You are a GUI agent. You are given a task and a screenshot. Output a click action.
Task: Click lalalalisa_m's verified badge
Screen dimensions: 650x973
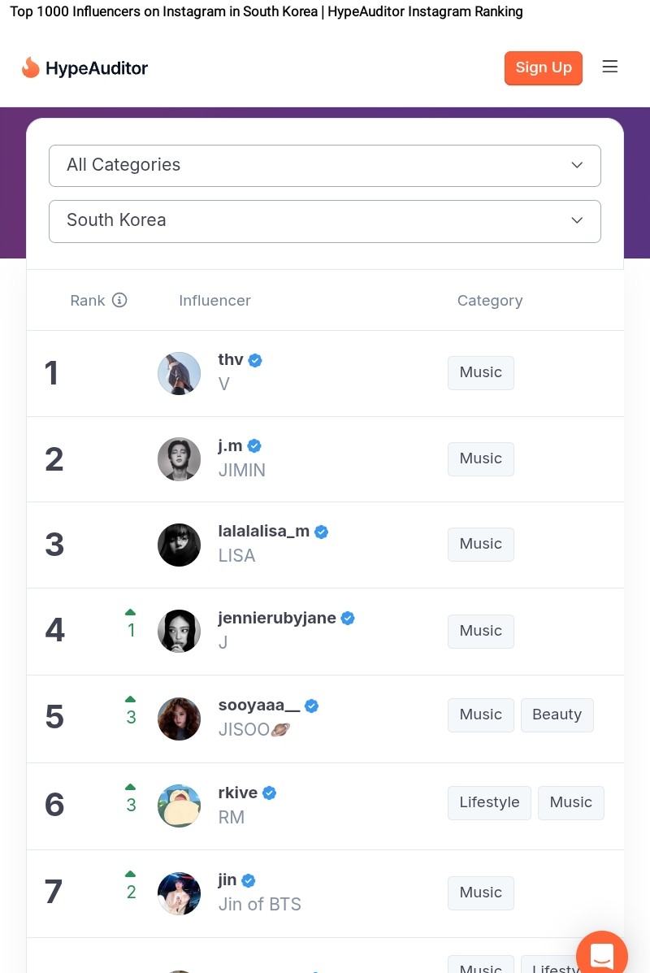coord(321,532)
